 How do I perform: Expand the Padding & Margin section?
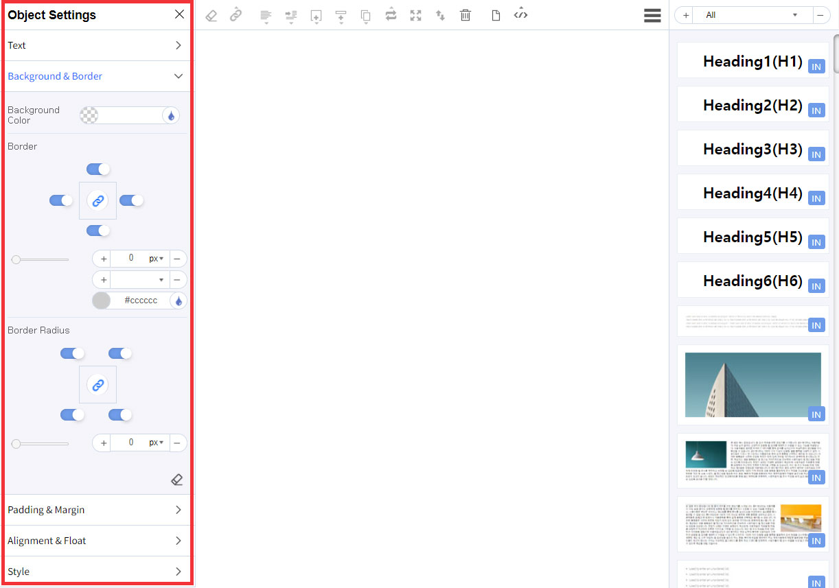pos(95,510)
